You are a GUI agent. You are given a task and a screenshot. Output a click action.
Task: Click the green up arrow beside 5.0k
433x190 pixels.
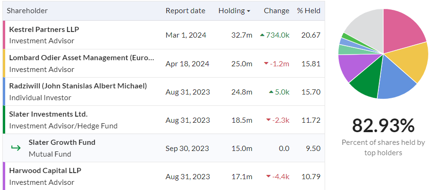(x=271, y=92)
